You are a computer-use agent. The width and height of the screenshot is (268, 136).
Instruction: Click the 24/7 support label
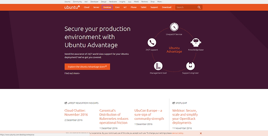pos(152,50)
